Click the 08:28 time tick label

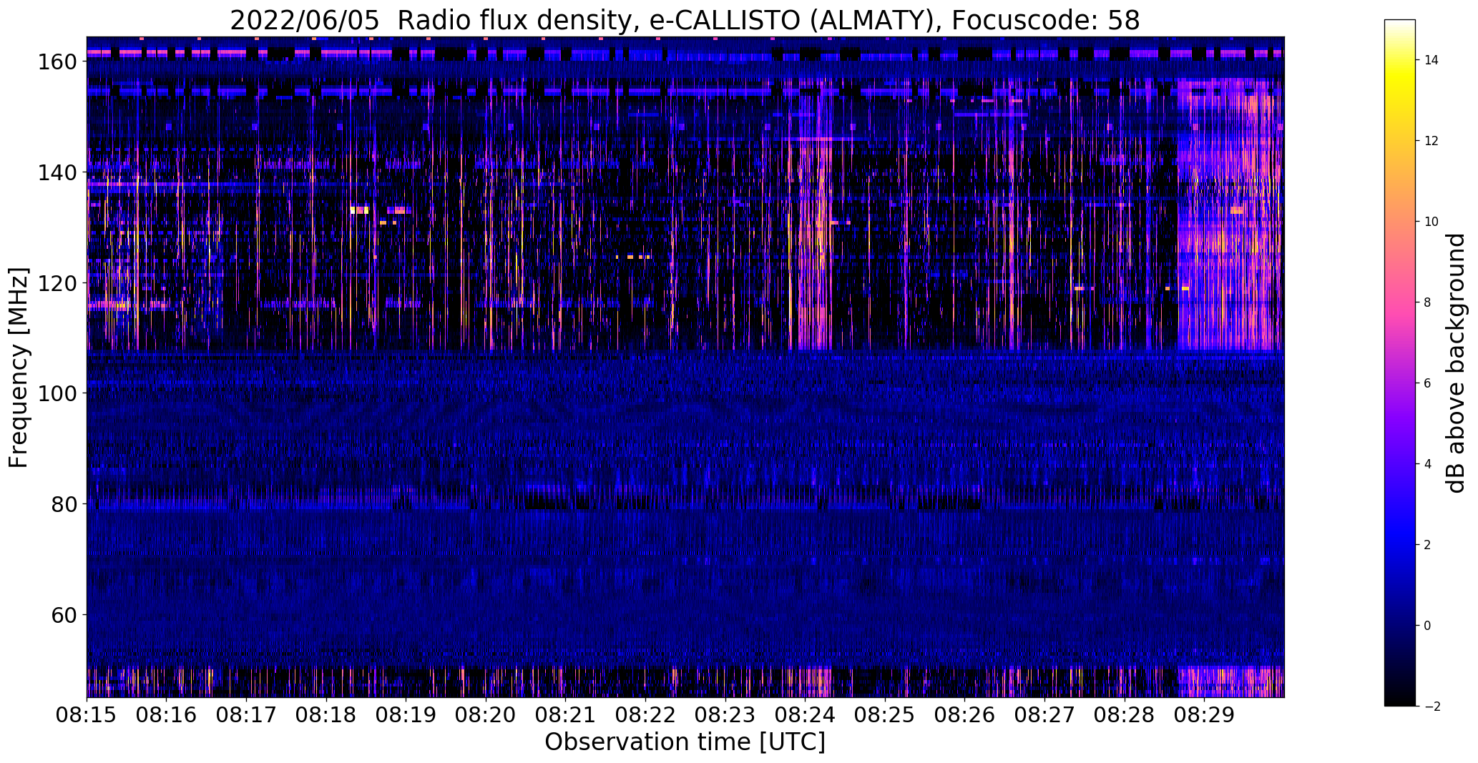pos(1124,715)
